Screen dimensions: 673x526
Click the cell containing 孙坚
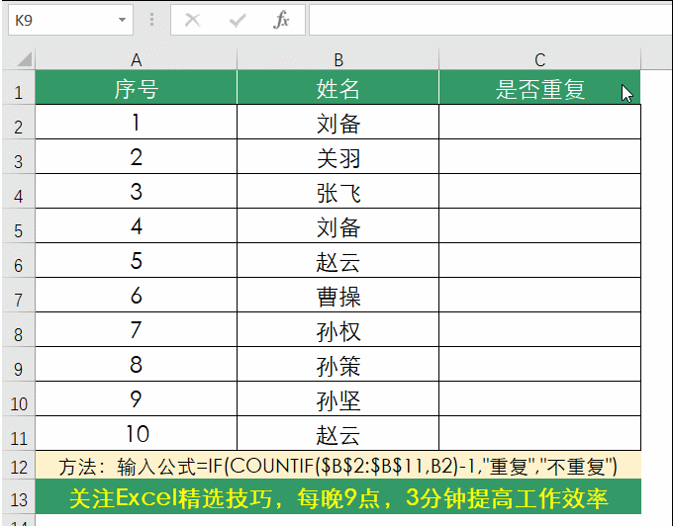(338, 399)
